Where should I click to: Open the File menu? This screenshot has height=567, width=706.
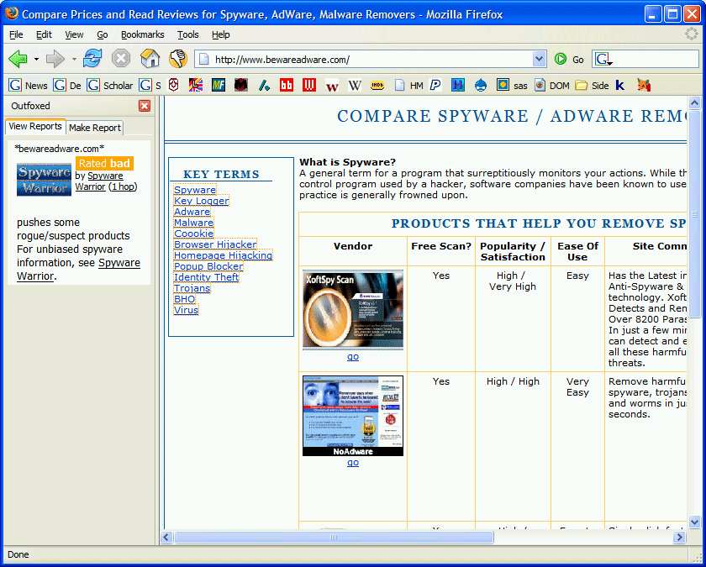click(x=16, y=34)
